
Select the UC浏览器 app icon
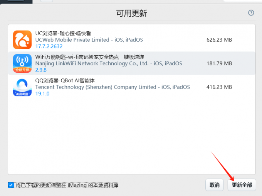[22, 40]
